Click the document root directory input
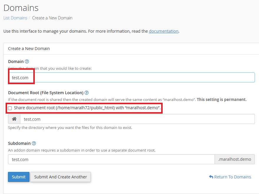Viewport: 259px width, 194px height. pyautogui.click(x=137, y=119)
